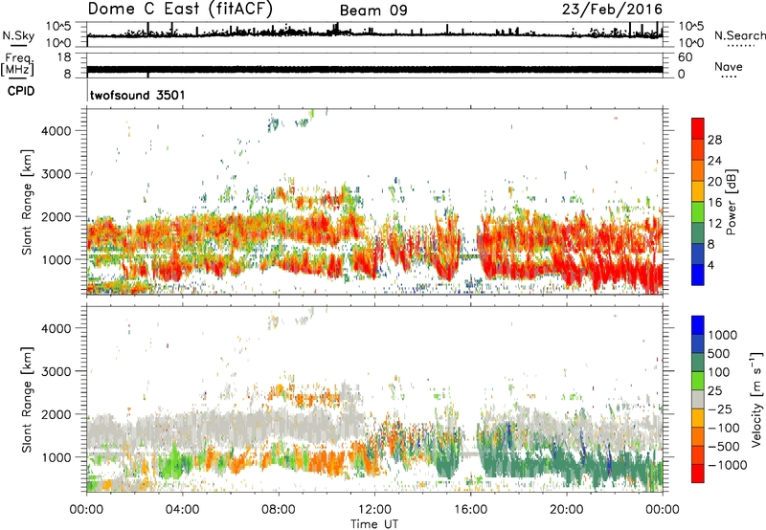Screen dimensions: 766x530
Task: Click the date "23/Feb/2016"
Action: (612, 10)
